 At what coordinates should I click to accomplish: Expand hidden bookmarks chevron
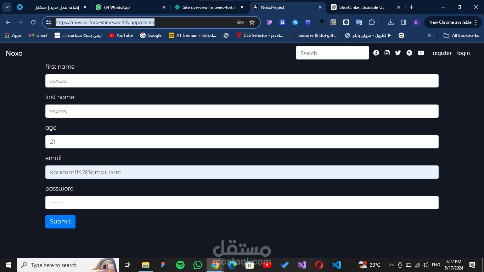pyautogui.click(x=429, y=35)
